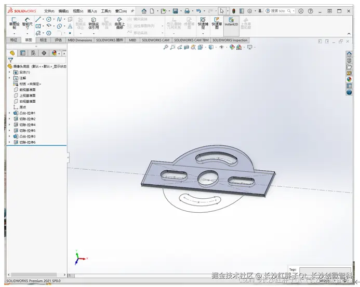Click the DisplayManager color-ball tab
This screenshot has width=360, height=287.
pos(54,53)
